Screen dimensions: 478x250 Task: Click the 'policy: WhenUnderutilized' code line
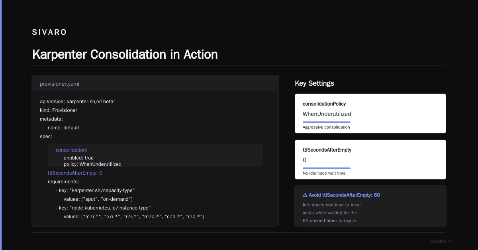[92, 164]
